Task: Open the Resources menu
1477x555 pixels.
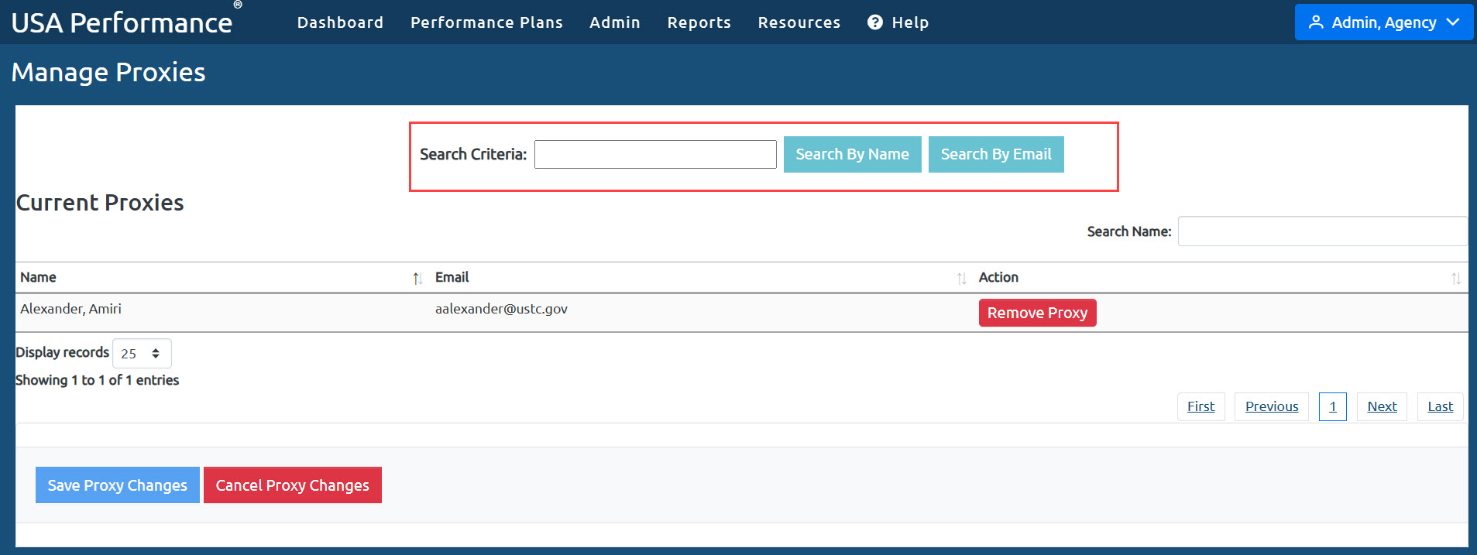Action: pyautogui.click(x=799, y=22)
